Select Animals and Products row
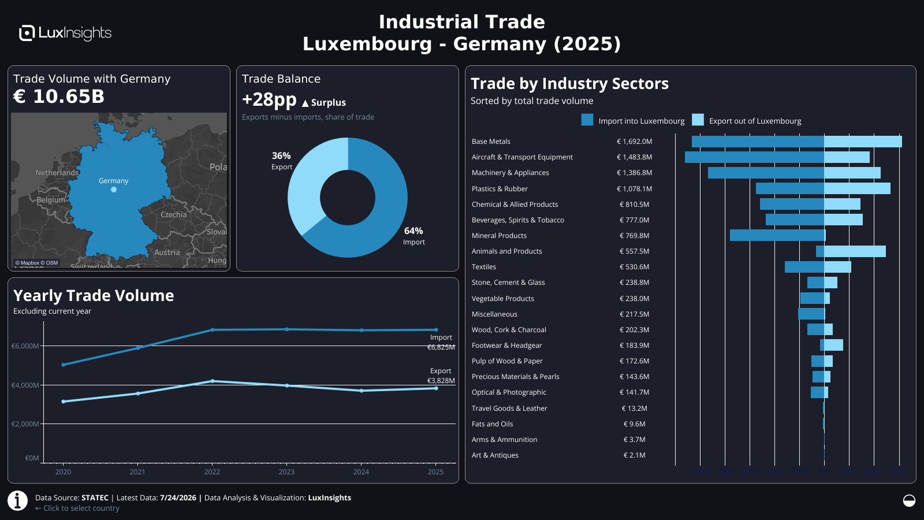Screen dimensions: 924x520 coord(687,251)
